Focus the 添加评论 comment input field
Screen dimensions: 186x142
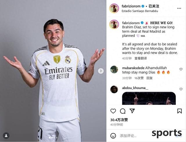click(128, 136)
